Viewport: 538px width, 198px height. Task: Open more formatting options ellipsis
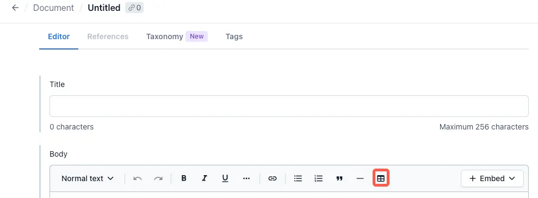(246, 178)
